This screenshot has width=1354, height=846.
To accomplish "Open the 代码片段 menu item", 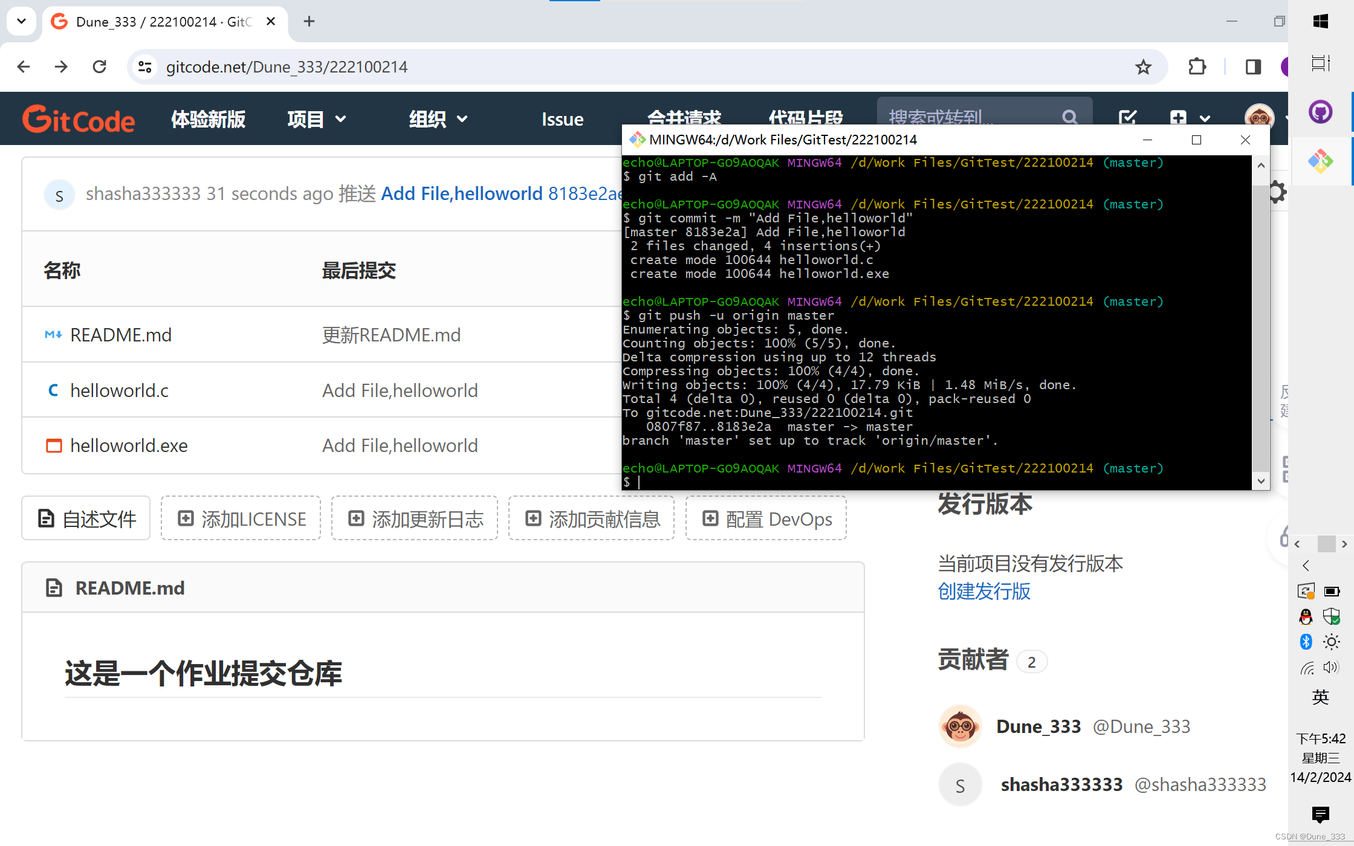I will coord(806,117).
